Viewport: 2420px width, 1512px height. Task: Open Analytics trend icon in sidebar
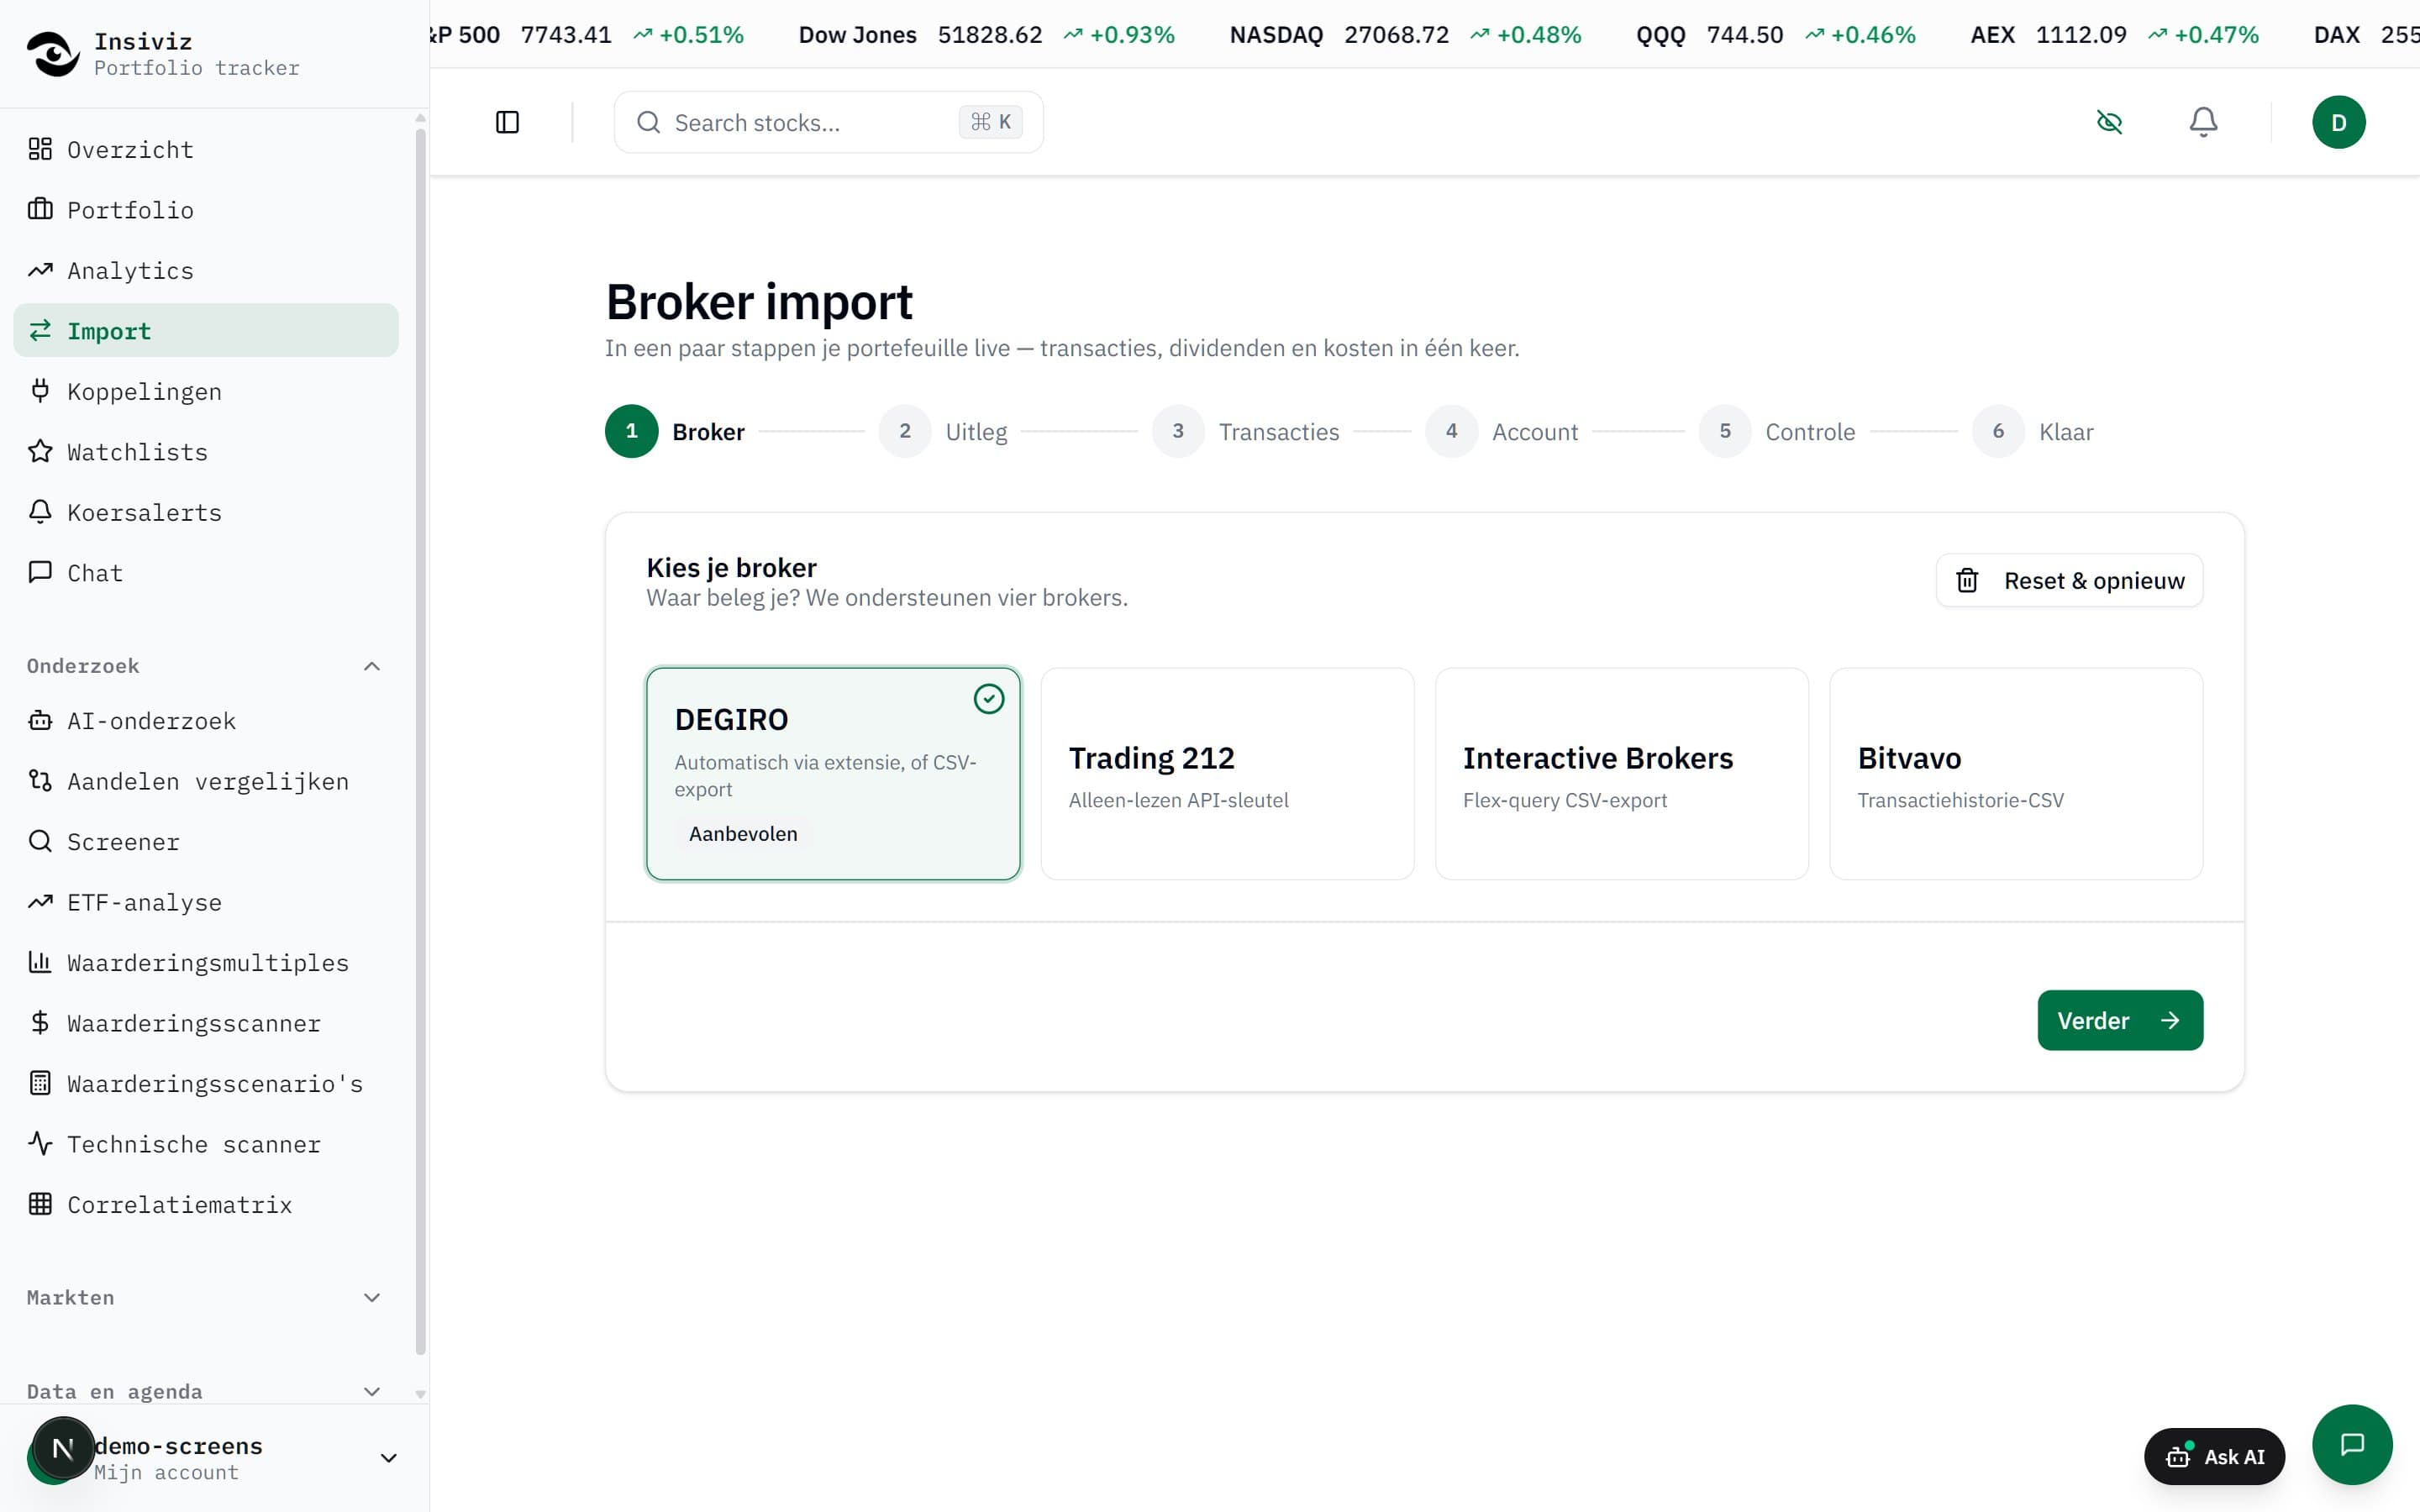pyautogui.click(x=40, y=270)
